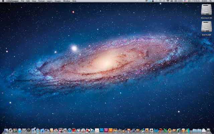The height and width of the screenshot is (134, 214).
Task: Open Spotlight search magnifier
Action: 210,1
